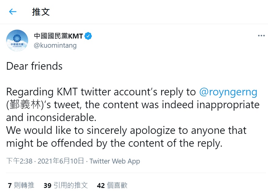Open the KMT profile avatar image

click(17, 41)
